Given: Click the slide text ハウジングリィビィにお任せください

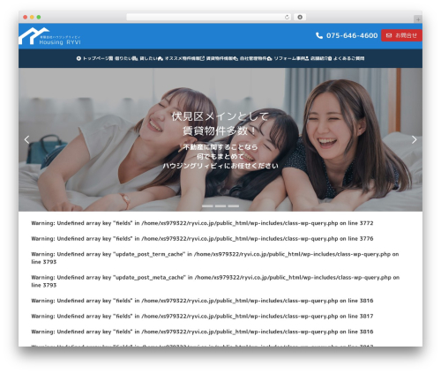Looking at the screenshot, I should tap(220, 166).
